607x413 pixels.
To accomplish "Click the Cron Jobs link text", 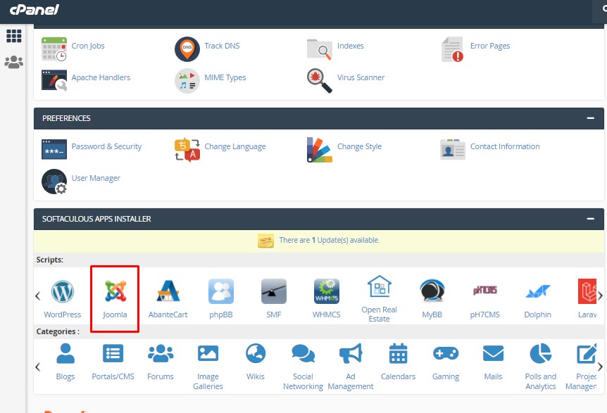I will pos(88,46).
